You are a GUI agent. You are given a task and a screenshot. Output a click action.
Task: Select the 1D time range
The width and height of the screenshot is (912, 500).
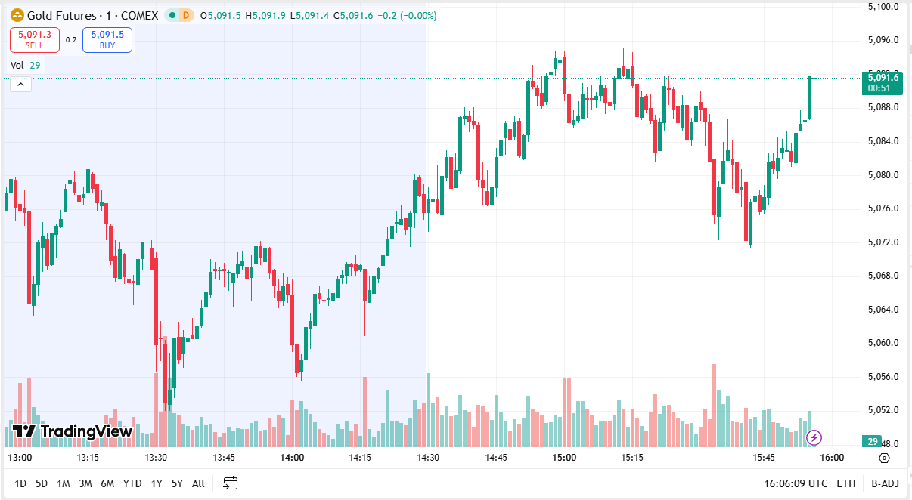click(20, 483)
